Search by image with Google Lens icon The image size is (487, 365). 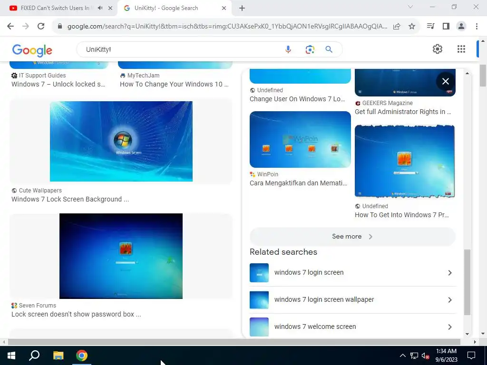click(x=310, y=49)
